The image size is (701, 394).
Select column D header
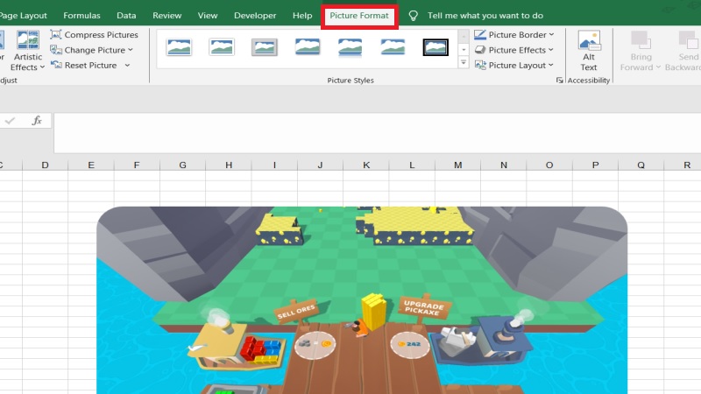[46, 165]
